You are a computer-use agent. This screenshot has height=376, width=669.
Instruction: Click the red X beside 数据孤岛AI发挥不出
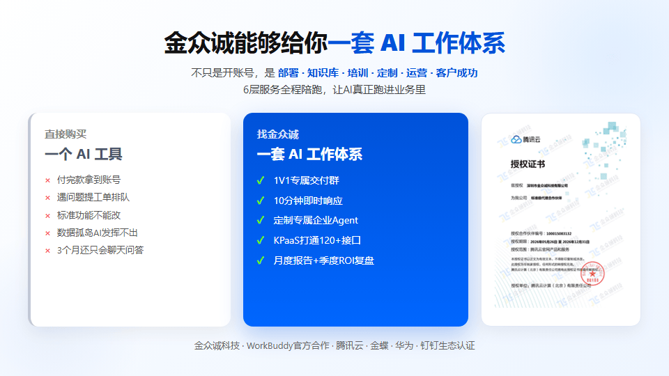[x=48, y=234]
